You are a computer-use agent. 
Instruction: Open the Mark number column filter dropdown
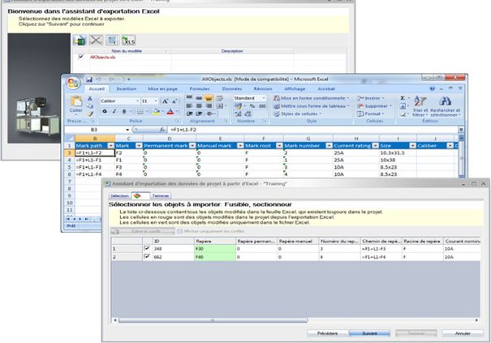329,146
